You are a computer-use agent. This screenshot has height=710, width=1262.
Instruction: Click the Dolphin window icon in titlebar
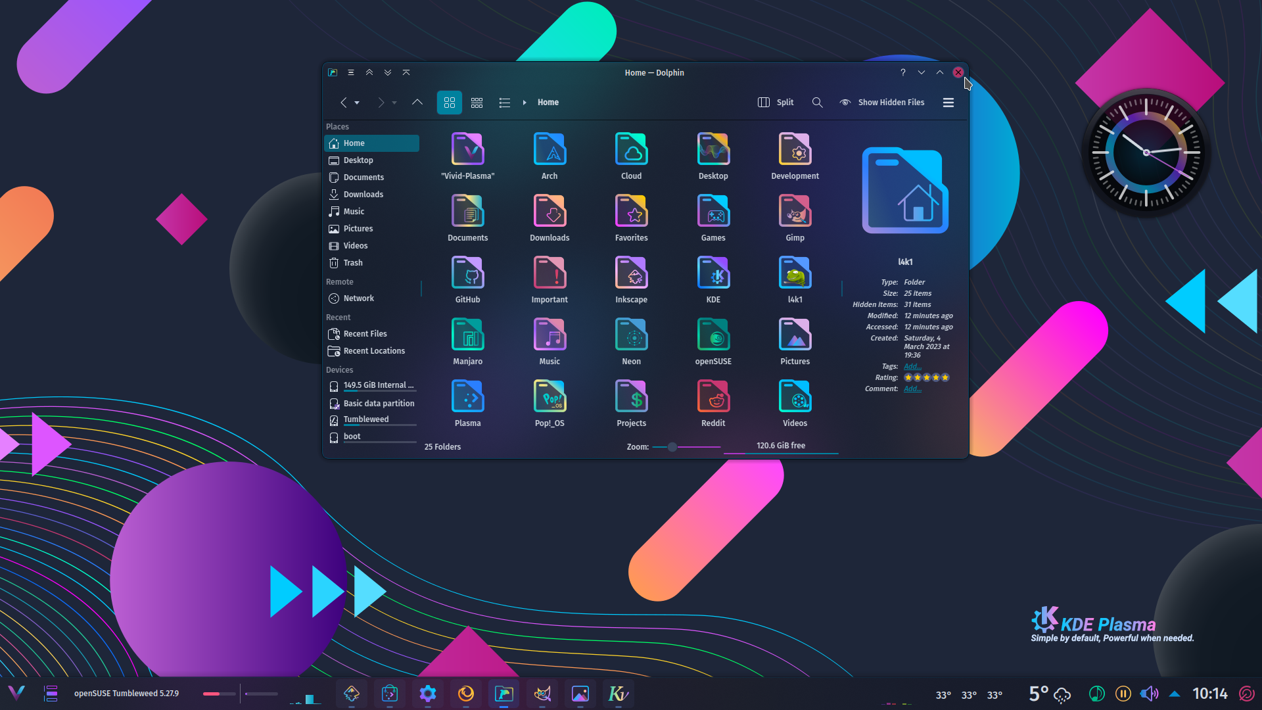coord(333,72)
